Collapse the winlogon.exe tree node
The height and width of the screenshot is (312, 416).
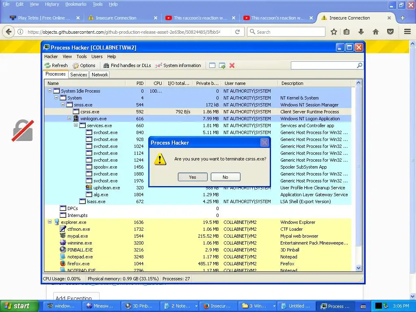coord(69,118)
